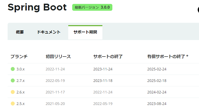
Task: Click the release date 2022-05-19 for 2.7.x
Action: tap(55, 81)
